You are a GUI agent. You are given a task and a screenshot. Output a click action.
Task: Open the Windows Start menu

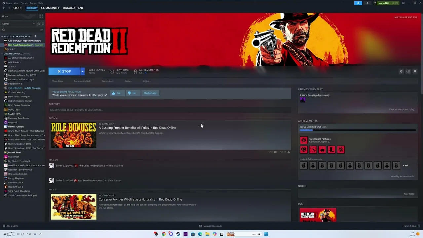pyautogui.click(x=266, y=234)
